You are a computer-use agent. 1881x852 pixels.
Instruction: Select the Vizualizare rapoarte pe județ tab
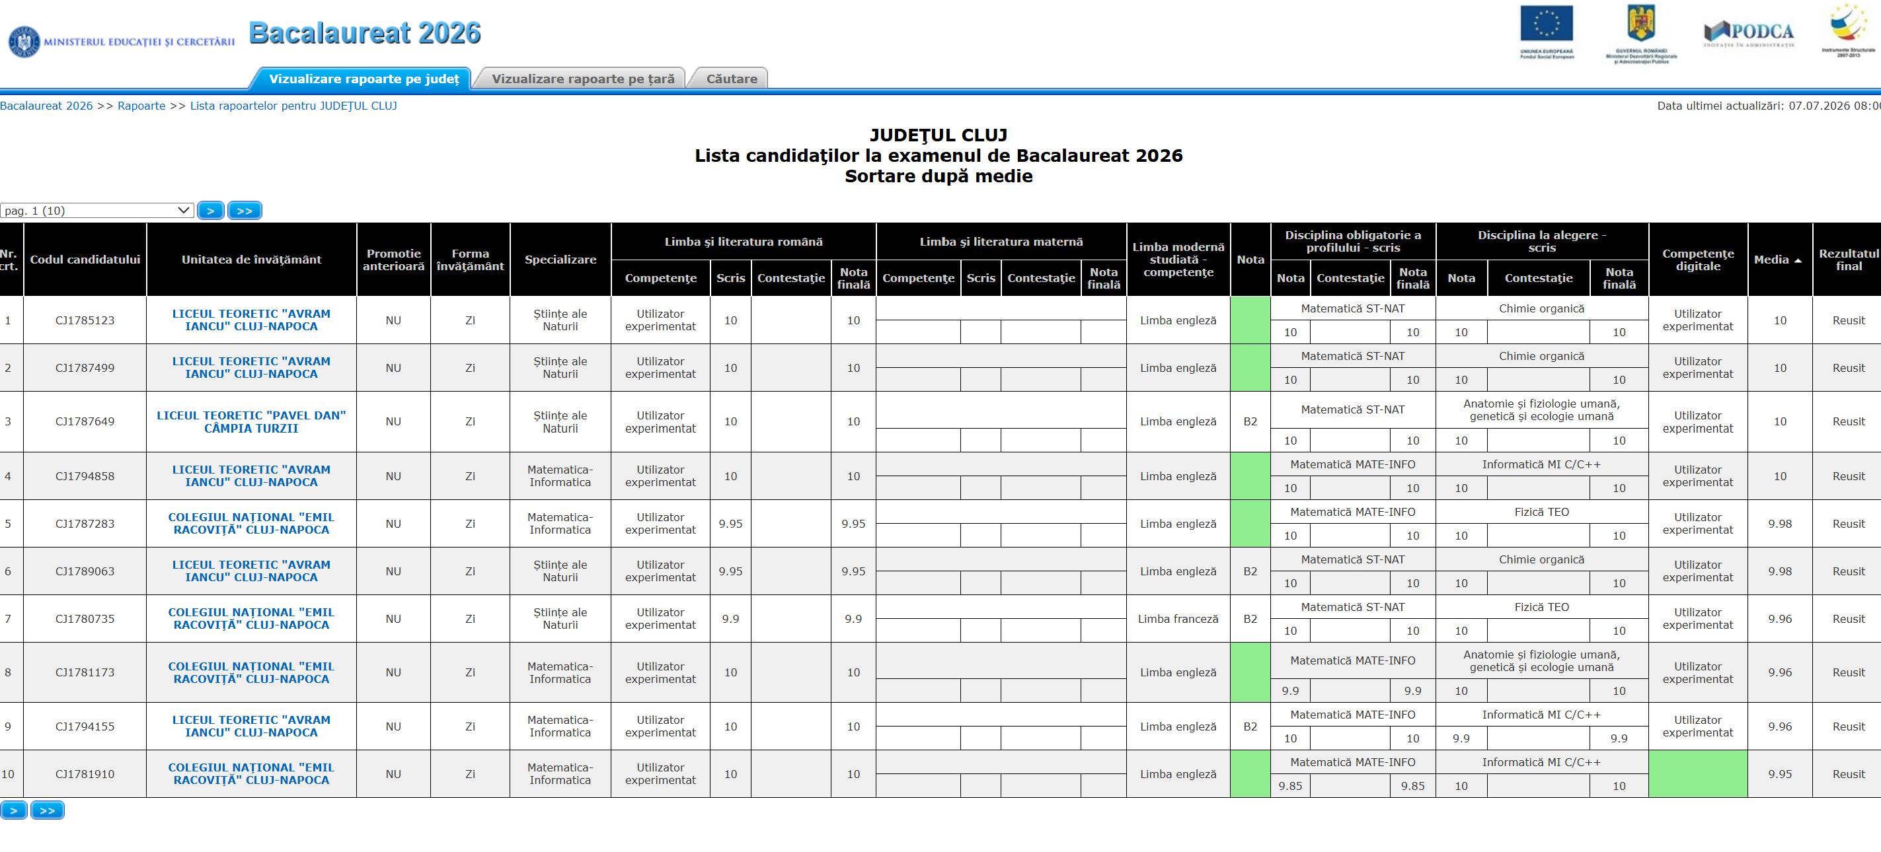click(363, 79)
